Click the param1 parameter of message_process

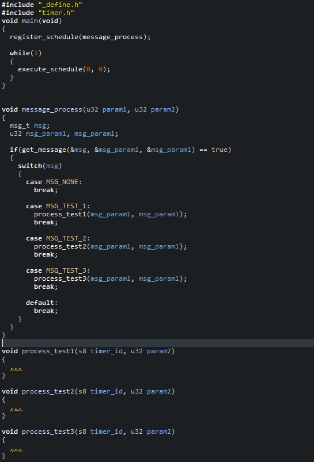pos(115,109)
